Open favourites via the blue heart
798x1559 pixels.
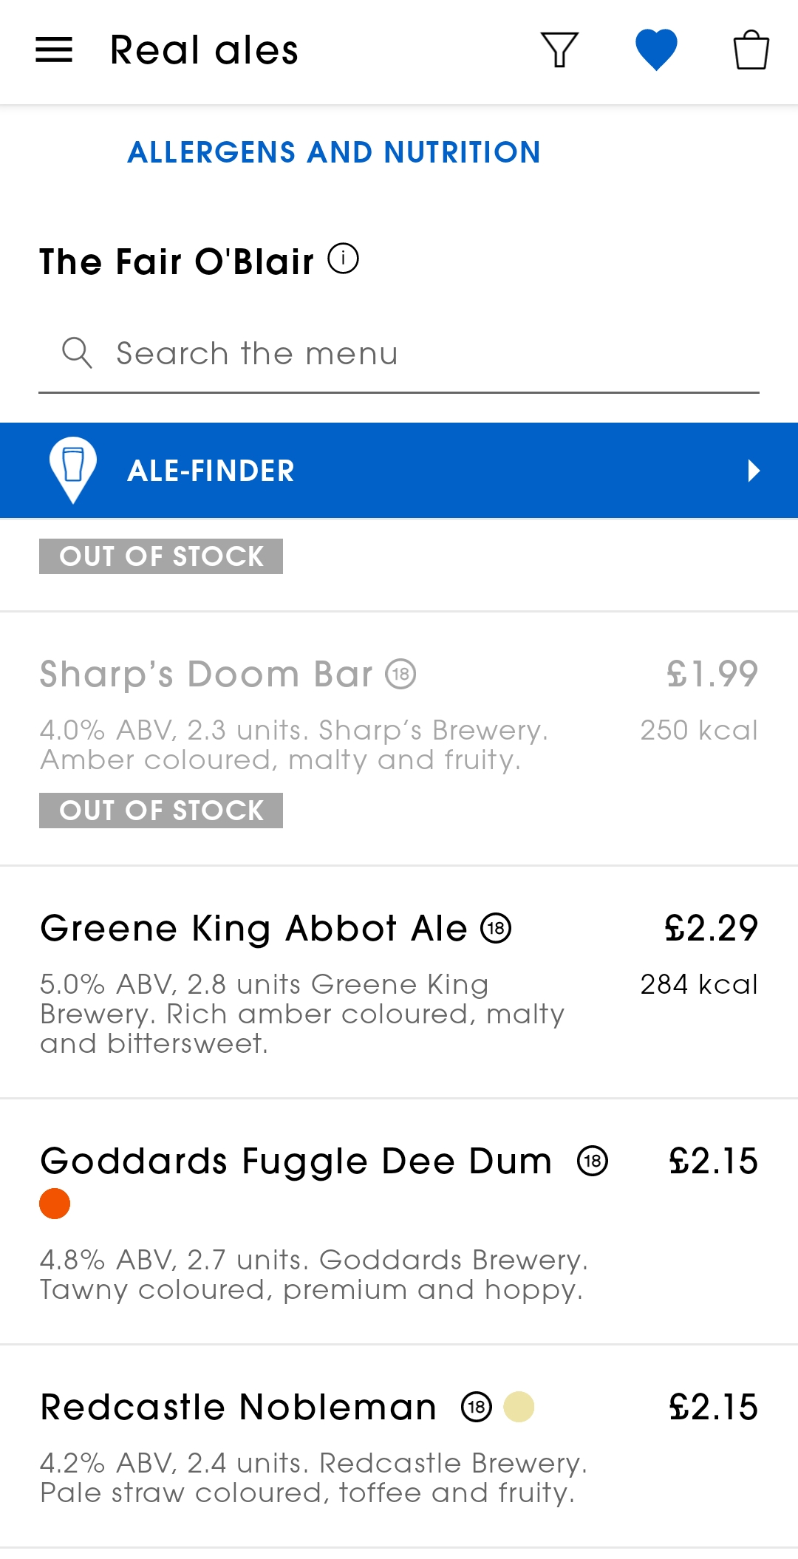(x=656, y=50)
